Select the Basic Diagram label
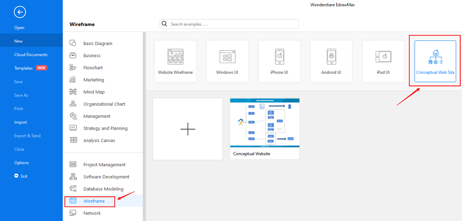Viewport: 462px width, 221px height. (x=98, y=43)
